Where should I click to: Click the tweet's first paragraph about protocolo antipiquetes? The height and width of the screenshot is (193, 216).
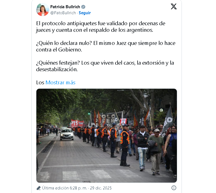point(101,27)
